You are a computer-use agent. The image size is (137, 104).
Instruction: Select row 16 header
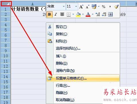click(x=5, y=87)
